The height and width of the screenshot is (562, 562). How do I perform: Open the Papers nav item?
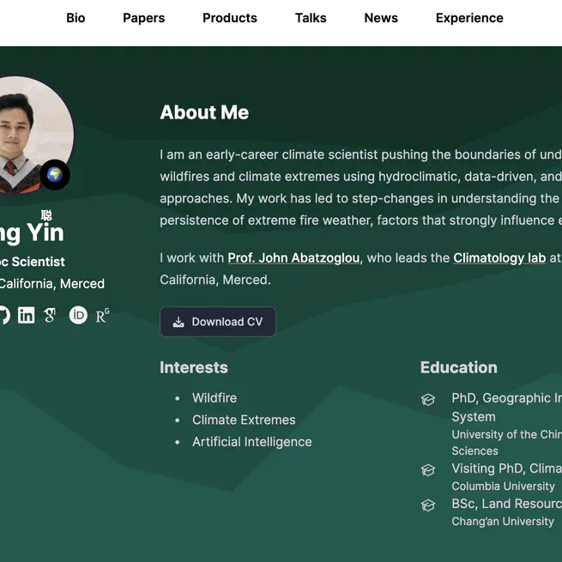pos(143,18)
